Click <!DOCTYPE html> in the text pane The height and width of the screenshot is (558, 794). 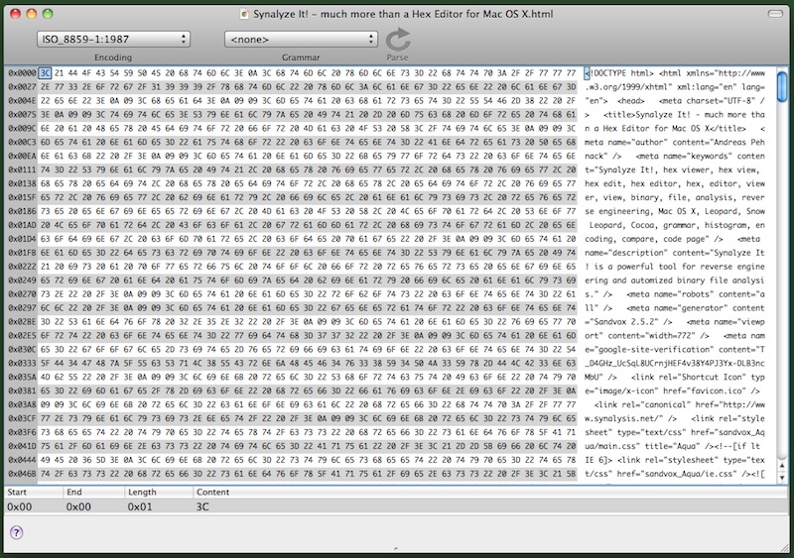coord(620,73)
